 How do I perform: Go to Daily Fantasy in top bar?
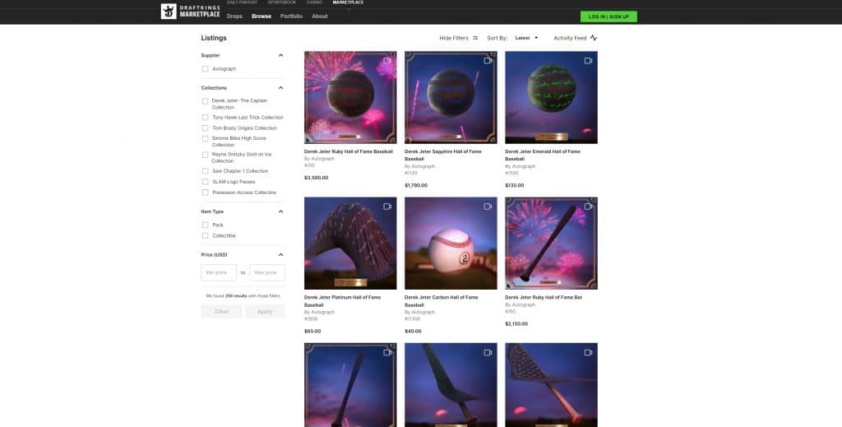click(242, 2)
